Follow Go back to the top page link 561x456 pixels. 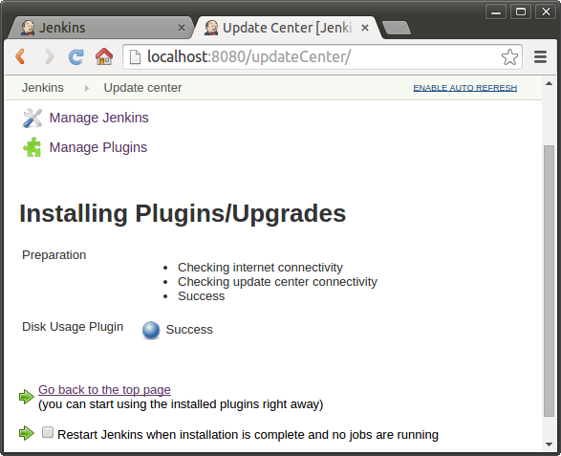click(x=104, y=390)
